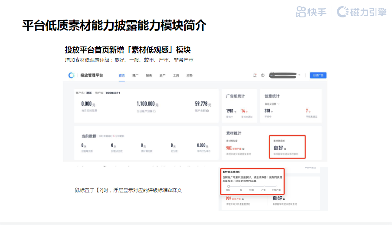Viewport: 392px width, 225px height.
Task: Click the 当前数据 heading
Action: click(x=89, y=136)
